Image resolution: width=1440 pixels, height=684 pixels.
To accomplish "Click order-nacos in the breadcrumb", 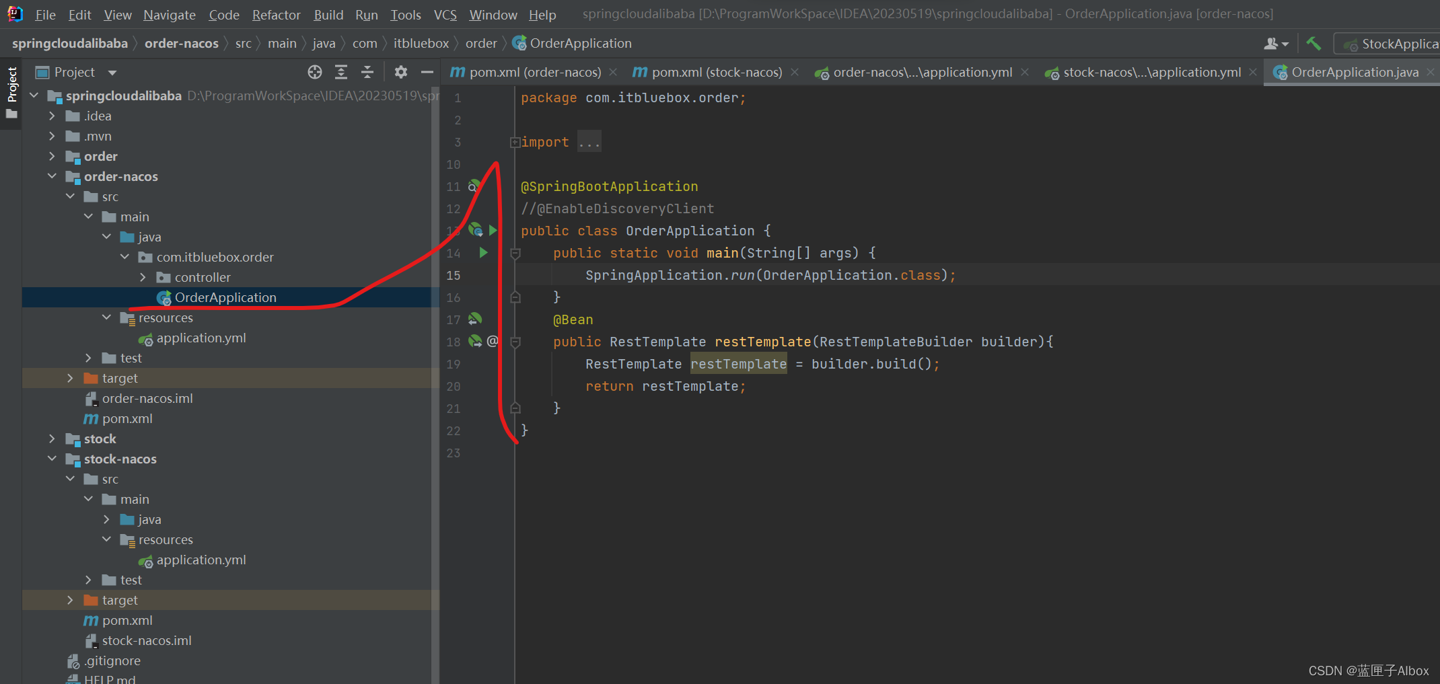I will coord(182,44).
